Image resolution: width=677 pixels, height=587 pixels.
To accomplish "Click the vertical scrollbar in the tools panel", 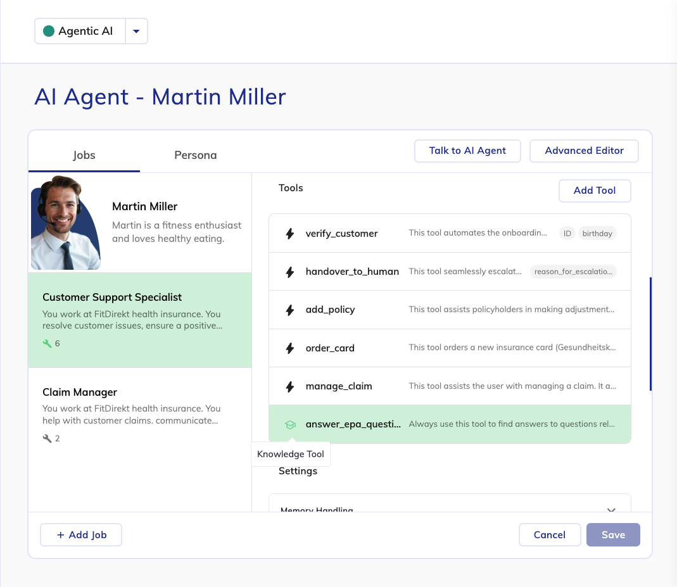I will coord(650,334).
